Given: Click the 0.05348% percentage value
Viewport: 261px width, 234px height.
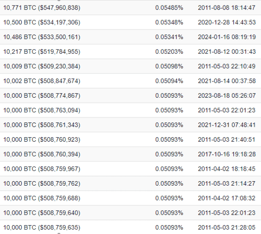Looking at the screenshot, I should (169, 22).
